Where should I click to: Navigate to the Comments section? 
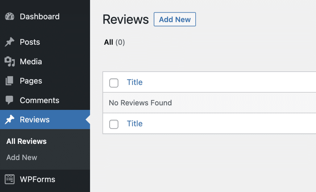pyautogui.click(x=39, y=100)
